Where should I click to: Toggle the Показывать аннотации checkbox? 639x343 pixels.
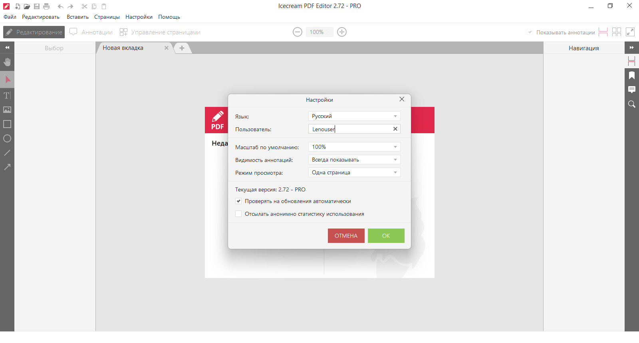pyautogui.click(x=530, y=32)
